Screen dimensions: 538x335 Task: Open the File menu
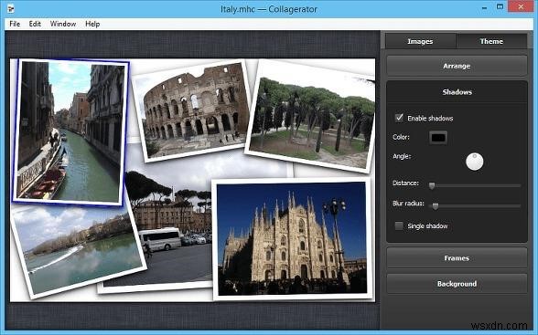tap(15, 24)
